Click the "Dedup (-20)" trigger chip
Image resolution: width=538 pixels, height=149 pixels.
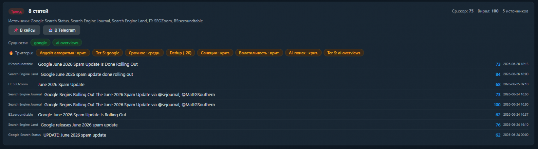(180, 53)
